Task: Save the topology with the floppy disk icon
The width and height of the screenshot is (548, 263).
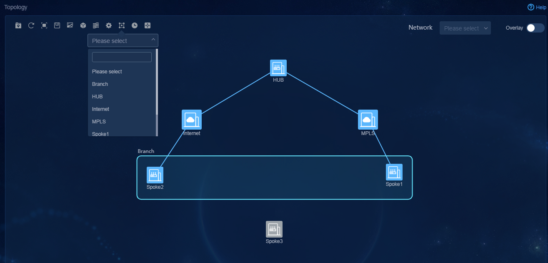Action: coord(57,25)
